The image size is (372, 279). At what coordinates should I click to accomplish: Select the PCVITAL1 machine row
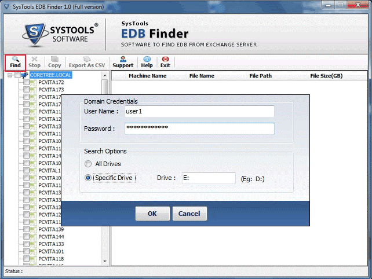point(50,171)
